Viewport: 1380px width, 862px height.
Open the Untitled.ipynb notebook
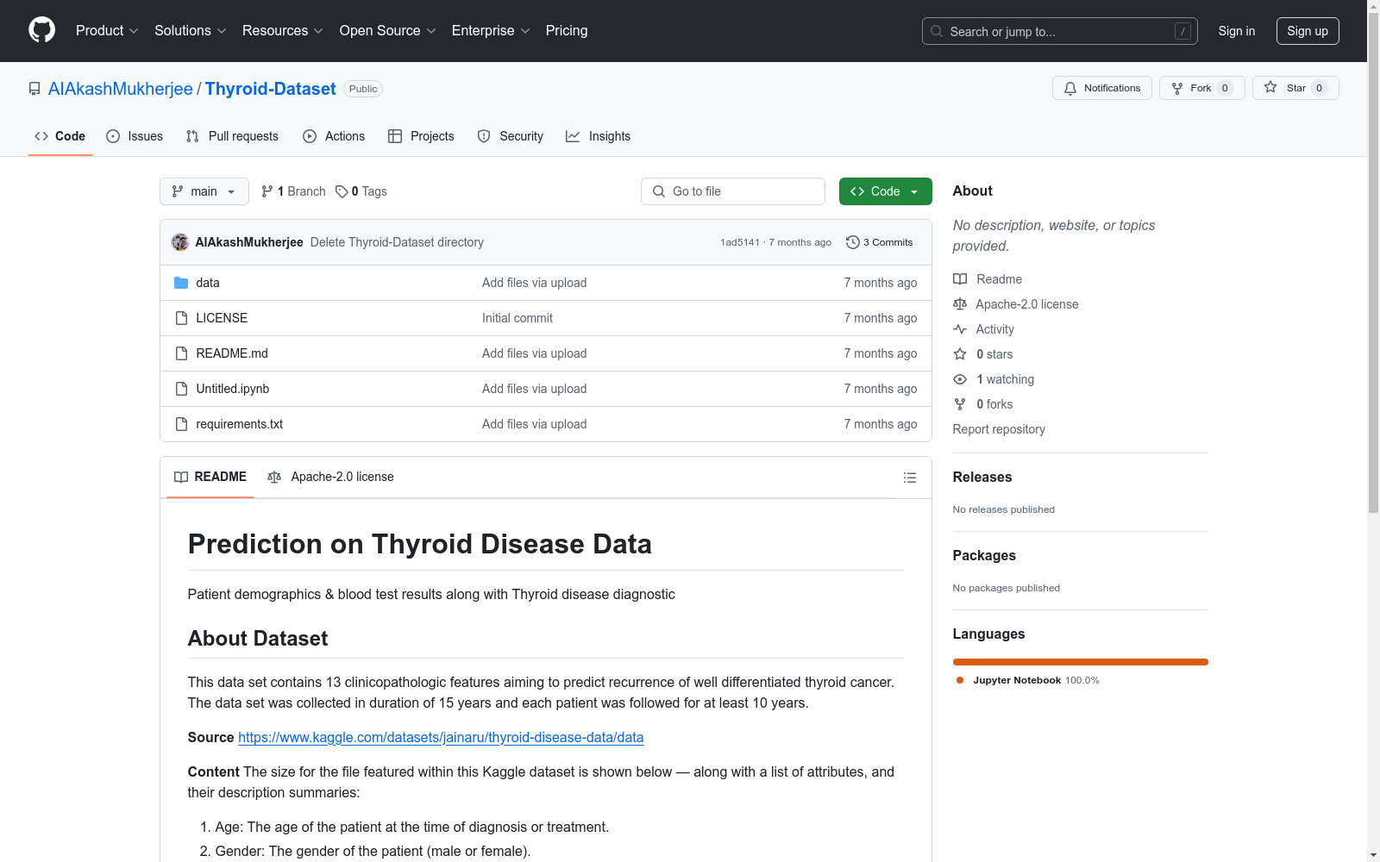pos(233,389)
